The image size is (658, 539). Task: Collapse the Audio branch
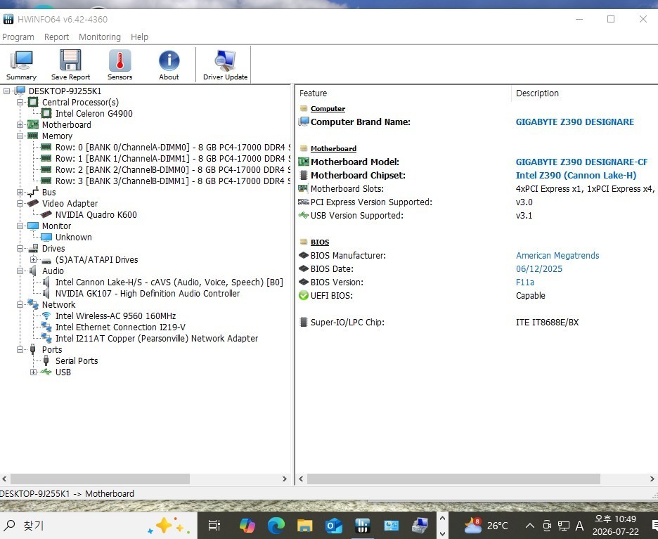[20, 271]
